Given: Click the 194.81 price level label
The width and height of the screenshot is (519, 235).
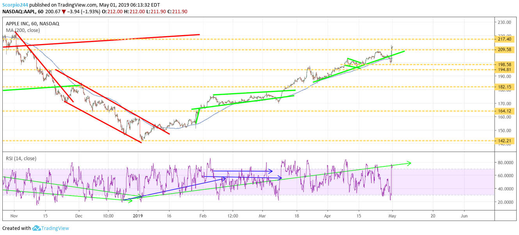Looking at the screenshot, I should 505,69.
